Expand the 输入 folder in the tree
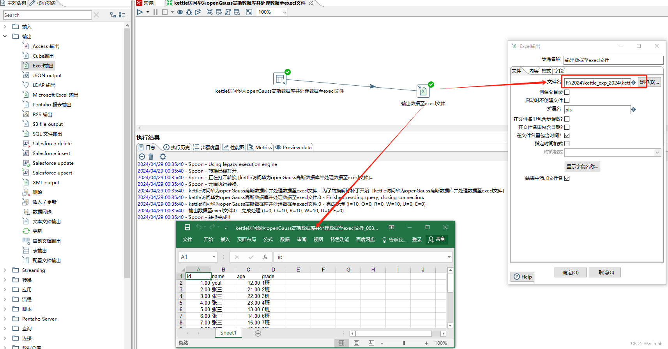This screenshot has height=349, width=668. pyautogui.click(x=5, y=27)
